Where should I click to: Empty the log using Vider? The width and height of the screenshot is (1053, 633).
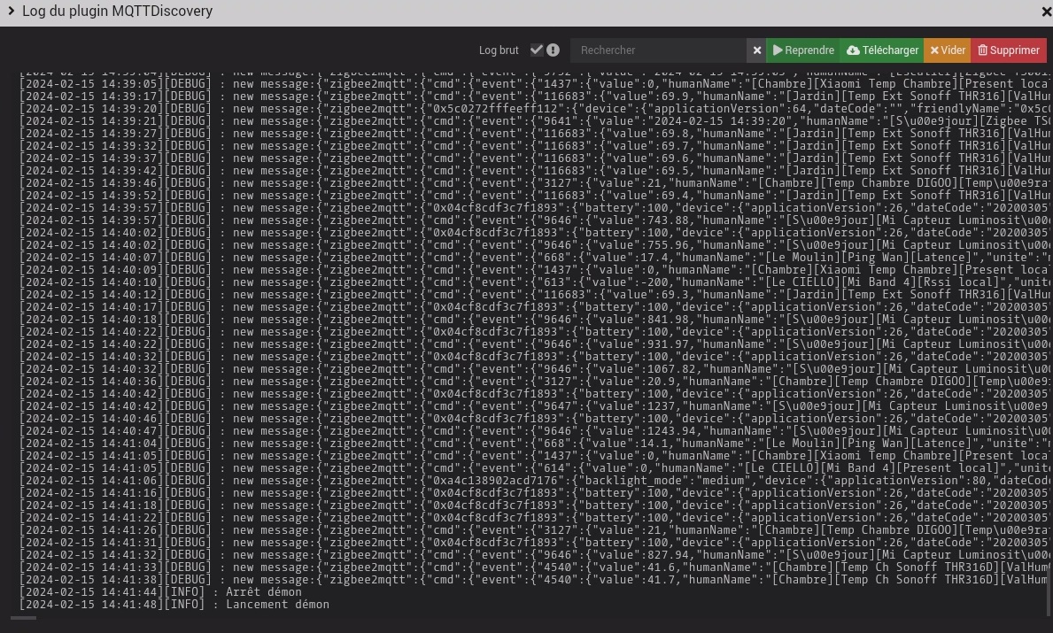[948, 50]
